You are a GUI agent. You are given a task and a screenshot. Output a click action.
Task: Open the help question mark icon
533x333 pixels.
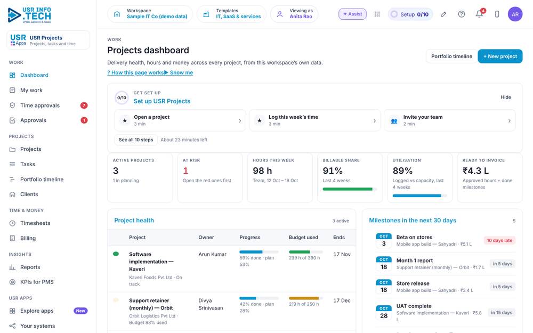[x=461, y=14]
